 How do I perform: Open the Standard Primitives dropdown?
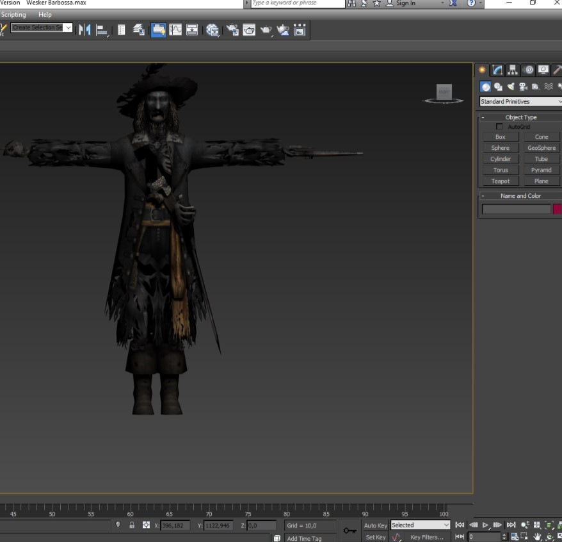[521, 101]
